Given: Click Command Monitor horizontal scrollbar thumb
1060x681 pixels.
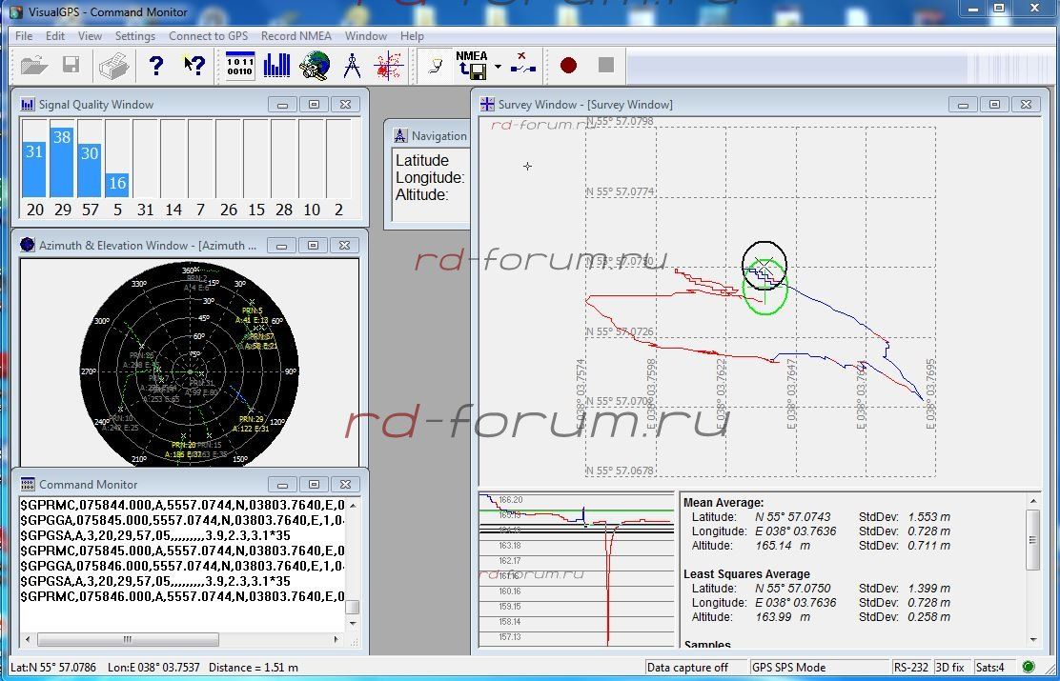Looking at the screenshot, I should pos(127,639).
